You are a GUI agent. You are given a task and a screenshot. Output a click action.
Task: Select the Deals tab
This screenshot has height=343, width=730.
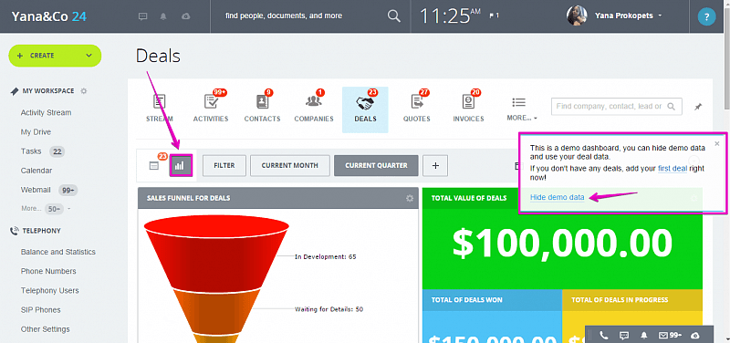coord(365,109)
